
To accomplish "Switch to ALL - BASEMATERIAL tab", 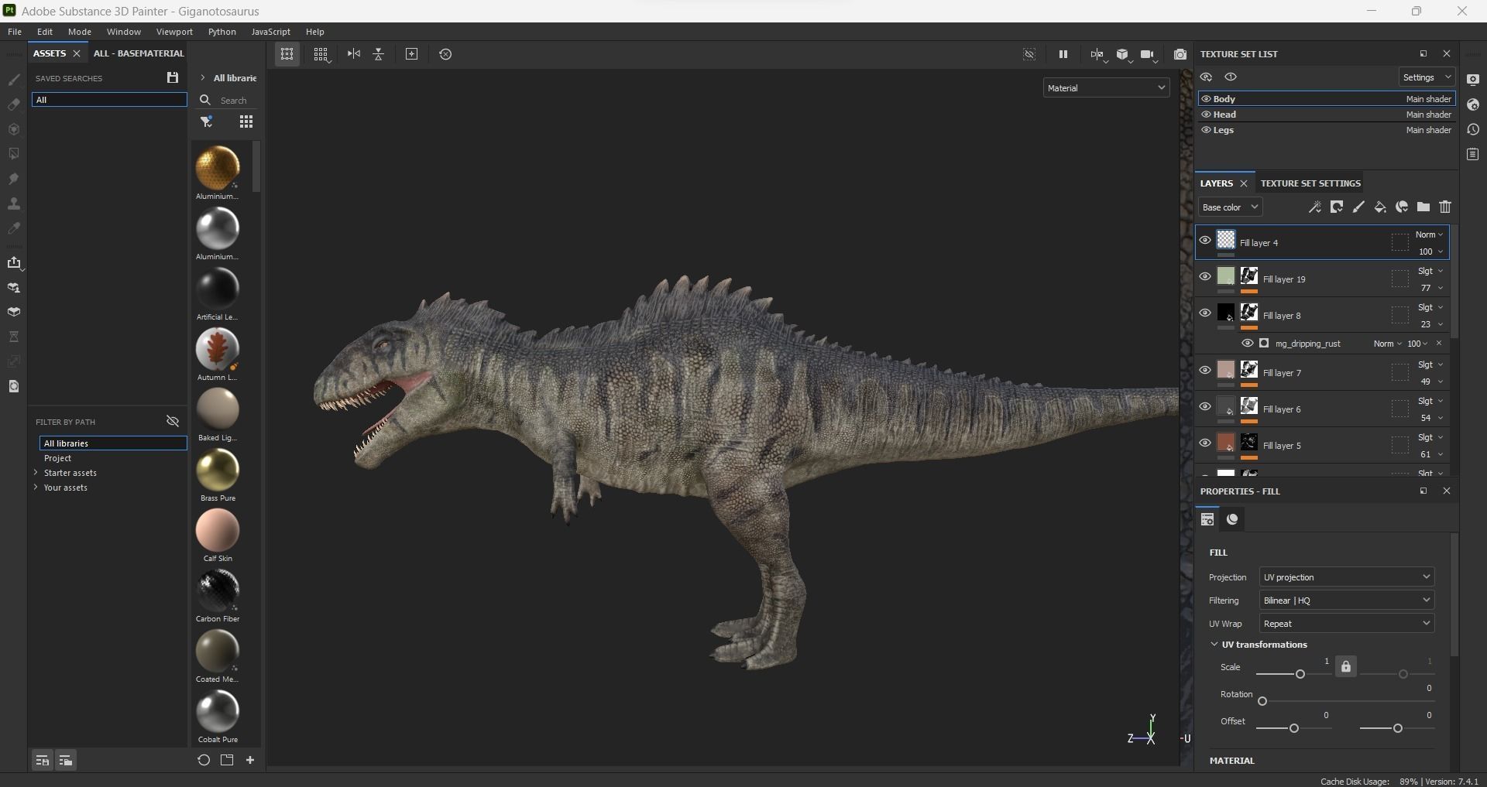I will (x=139, y=53).
